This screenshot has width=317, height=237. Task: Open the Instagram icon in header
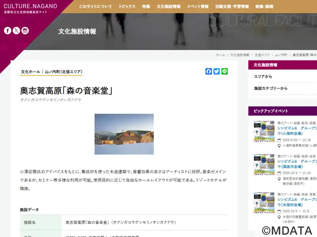[x=25, y=30]
